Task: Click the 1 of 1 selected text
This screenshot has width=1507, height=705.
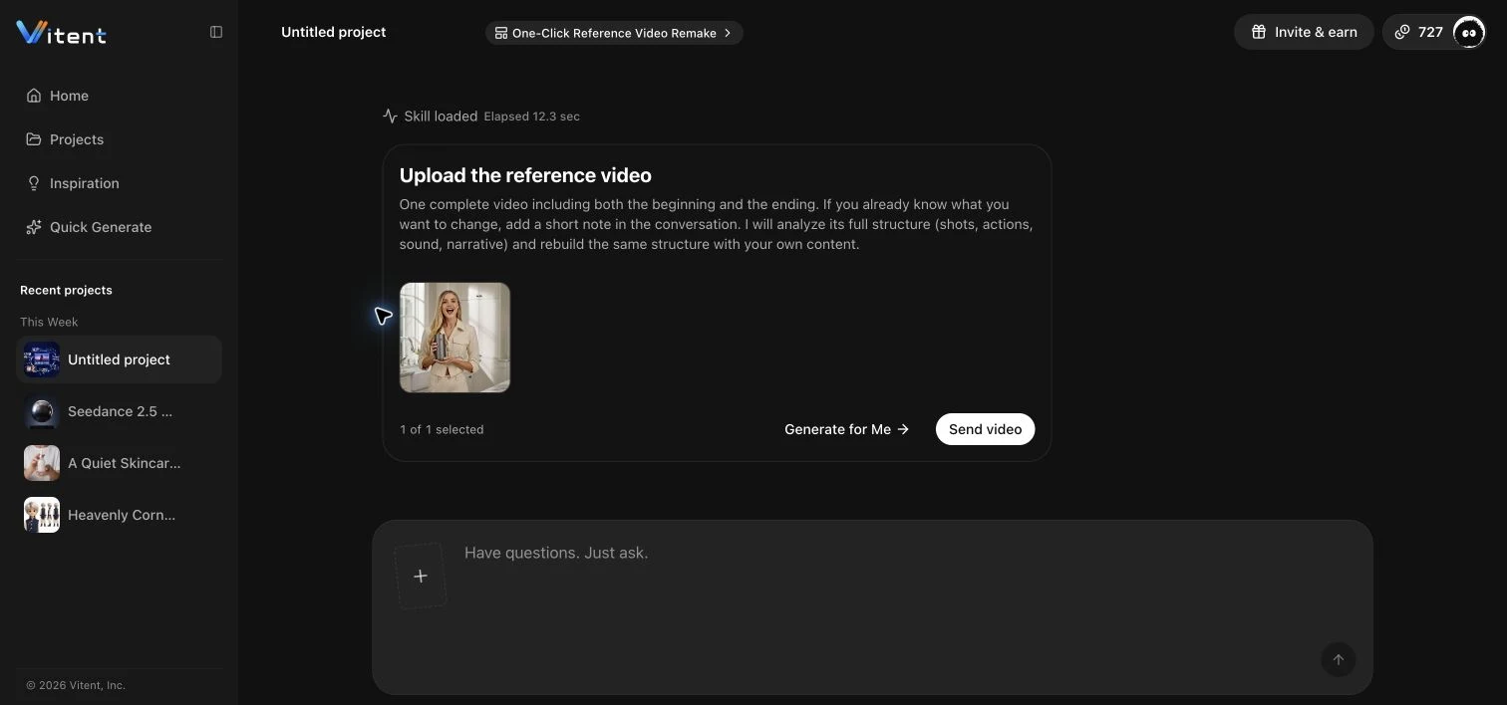Action: [x=442, y=429]
